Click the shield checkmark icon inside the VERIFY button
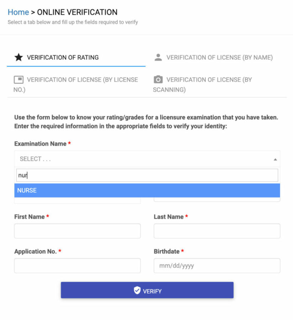293x320 pixels. (137, 290)
